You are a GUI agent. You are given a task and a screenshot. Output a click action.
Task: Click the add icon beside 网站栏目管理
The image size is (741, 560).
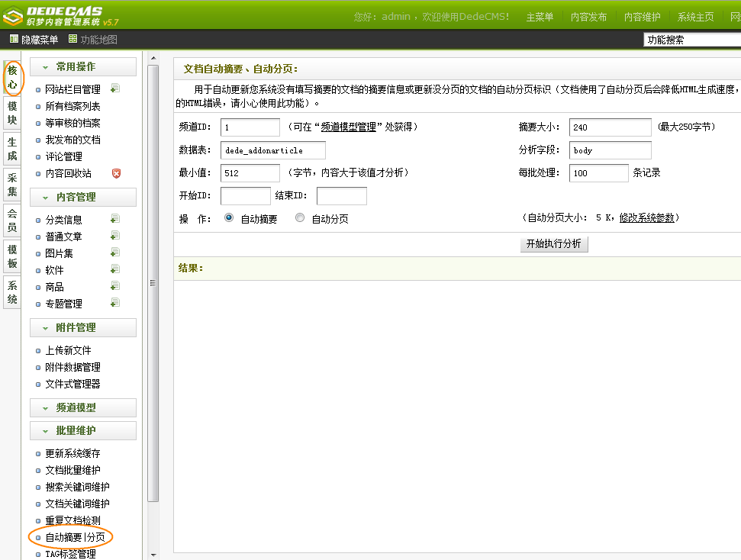[115, 89]
